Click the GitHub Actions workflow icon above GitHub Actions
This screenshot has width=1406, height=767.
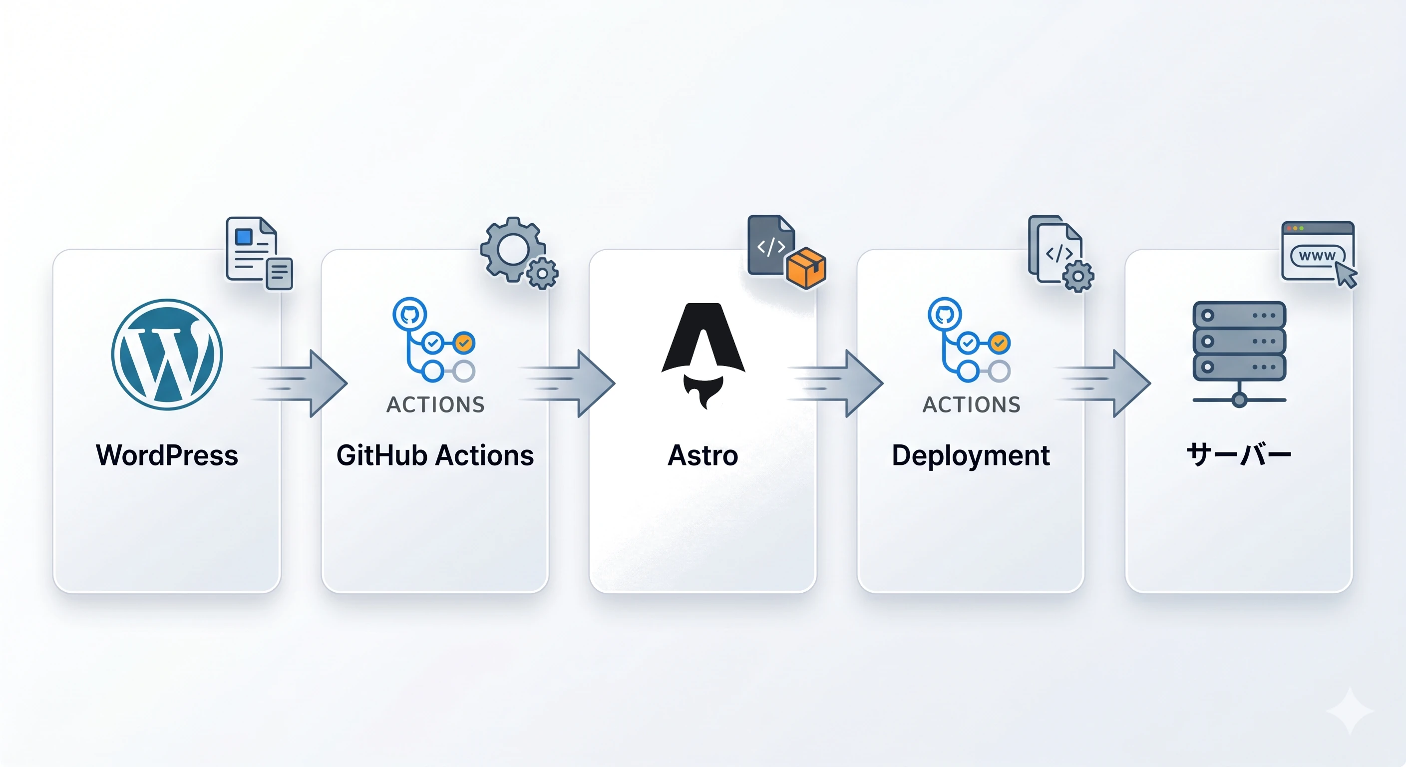(434, 339)
